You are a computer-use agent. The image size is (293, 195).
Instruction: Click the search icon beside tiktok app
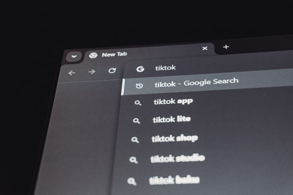pos(138,103)
